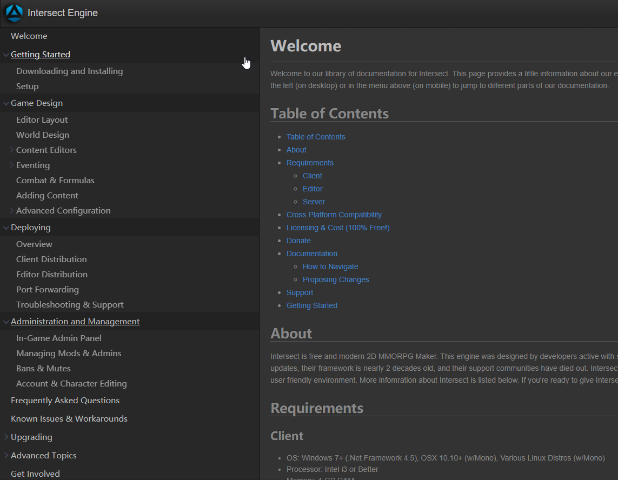Open Cross Platform Compatibility link

pos(334,215)
